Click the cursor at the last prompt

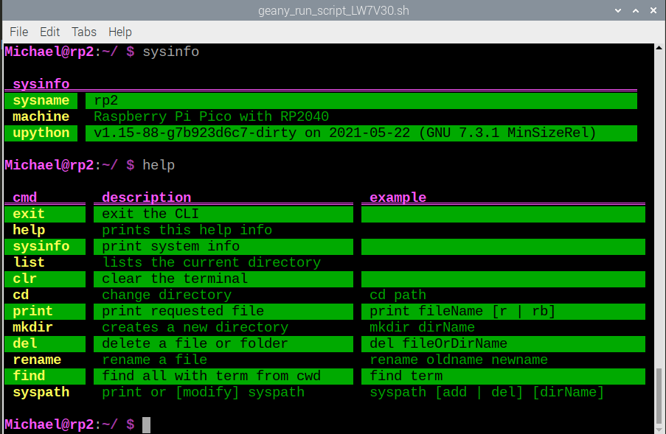click(x=146, y=424)
